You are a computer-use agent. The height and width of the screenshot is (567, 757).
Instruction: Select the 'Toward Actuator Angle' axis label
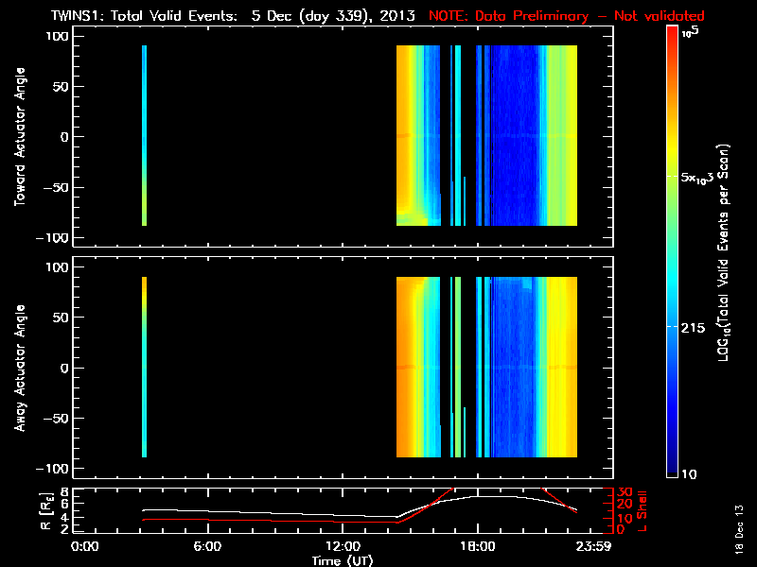point(20,136)
